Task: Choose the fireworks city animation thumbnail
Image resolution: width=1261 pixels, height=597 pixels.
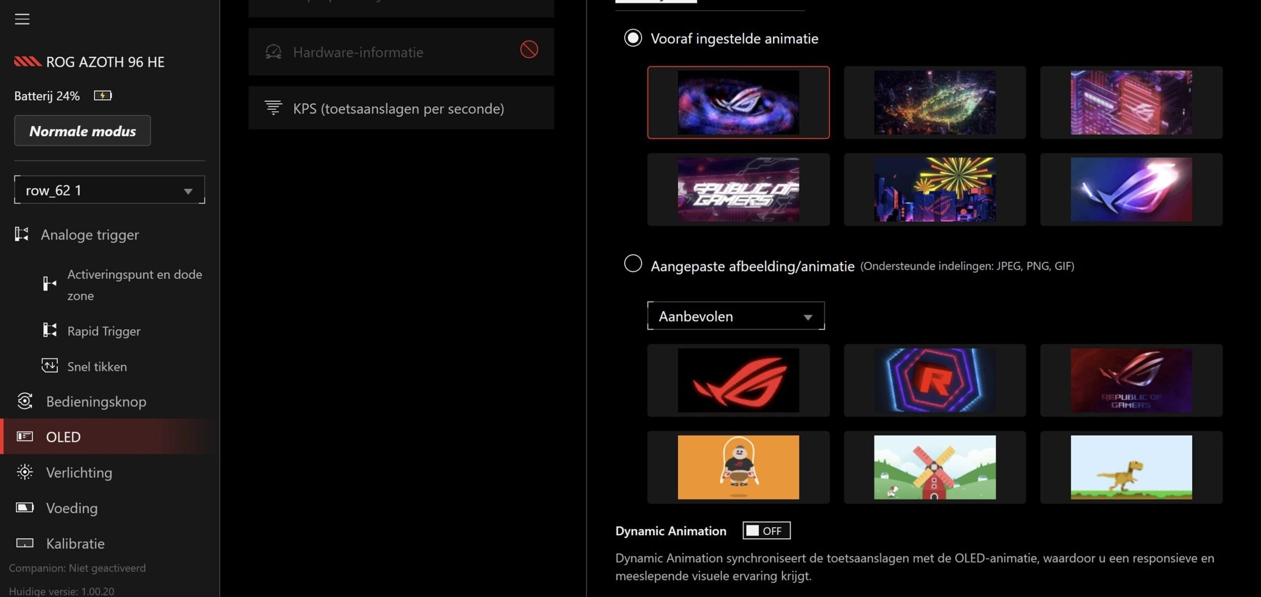Action: point(935,189)
